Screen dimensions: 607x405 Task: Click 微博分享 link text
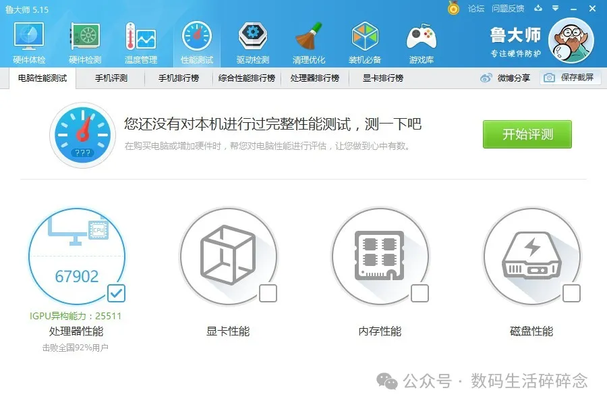(514, 78)
